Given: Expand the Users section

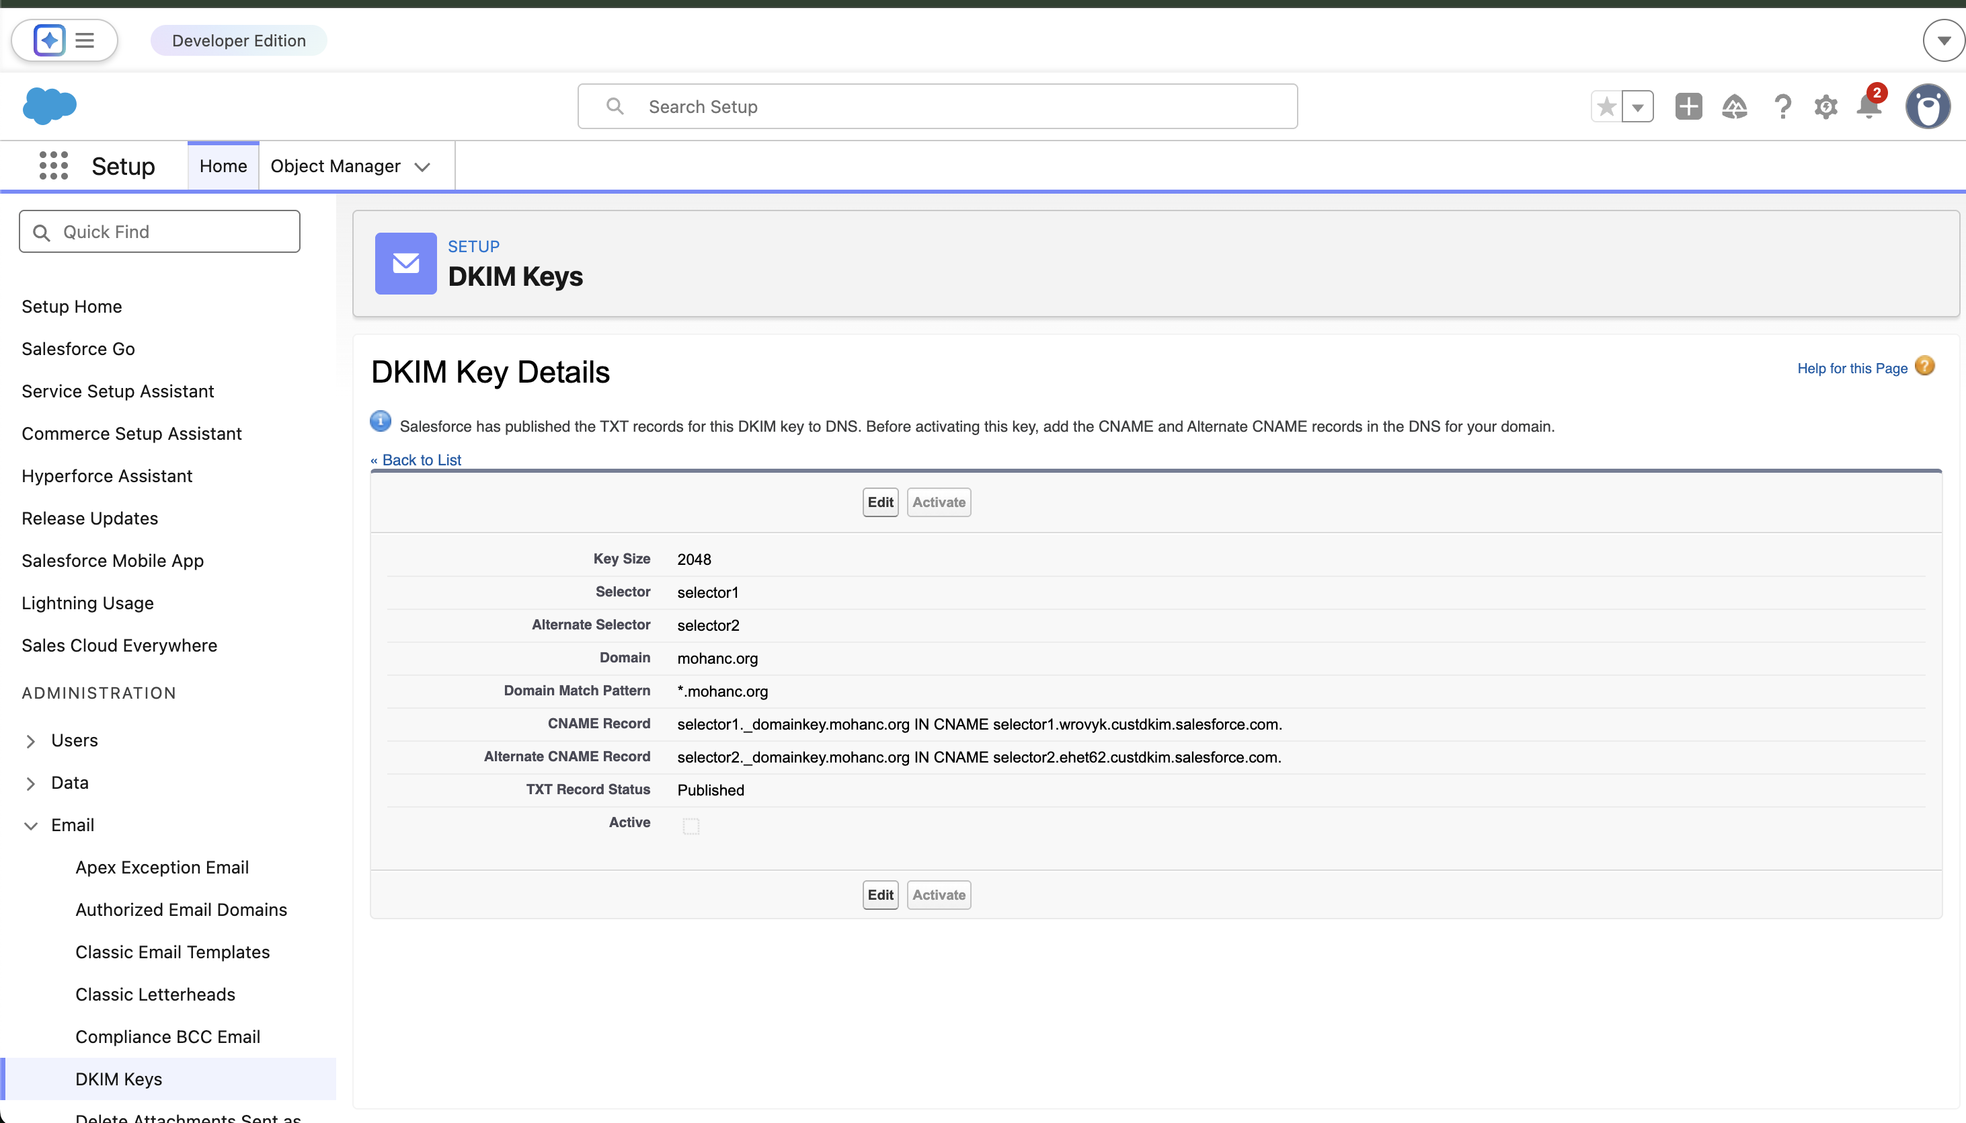Looking at the screenshot, I should [x=31, y=741].
